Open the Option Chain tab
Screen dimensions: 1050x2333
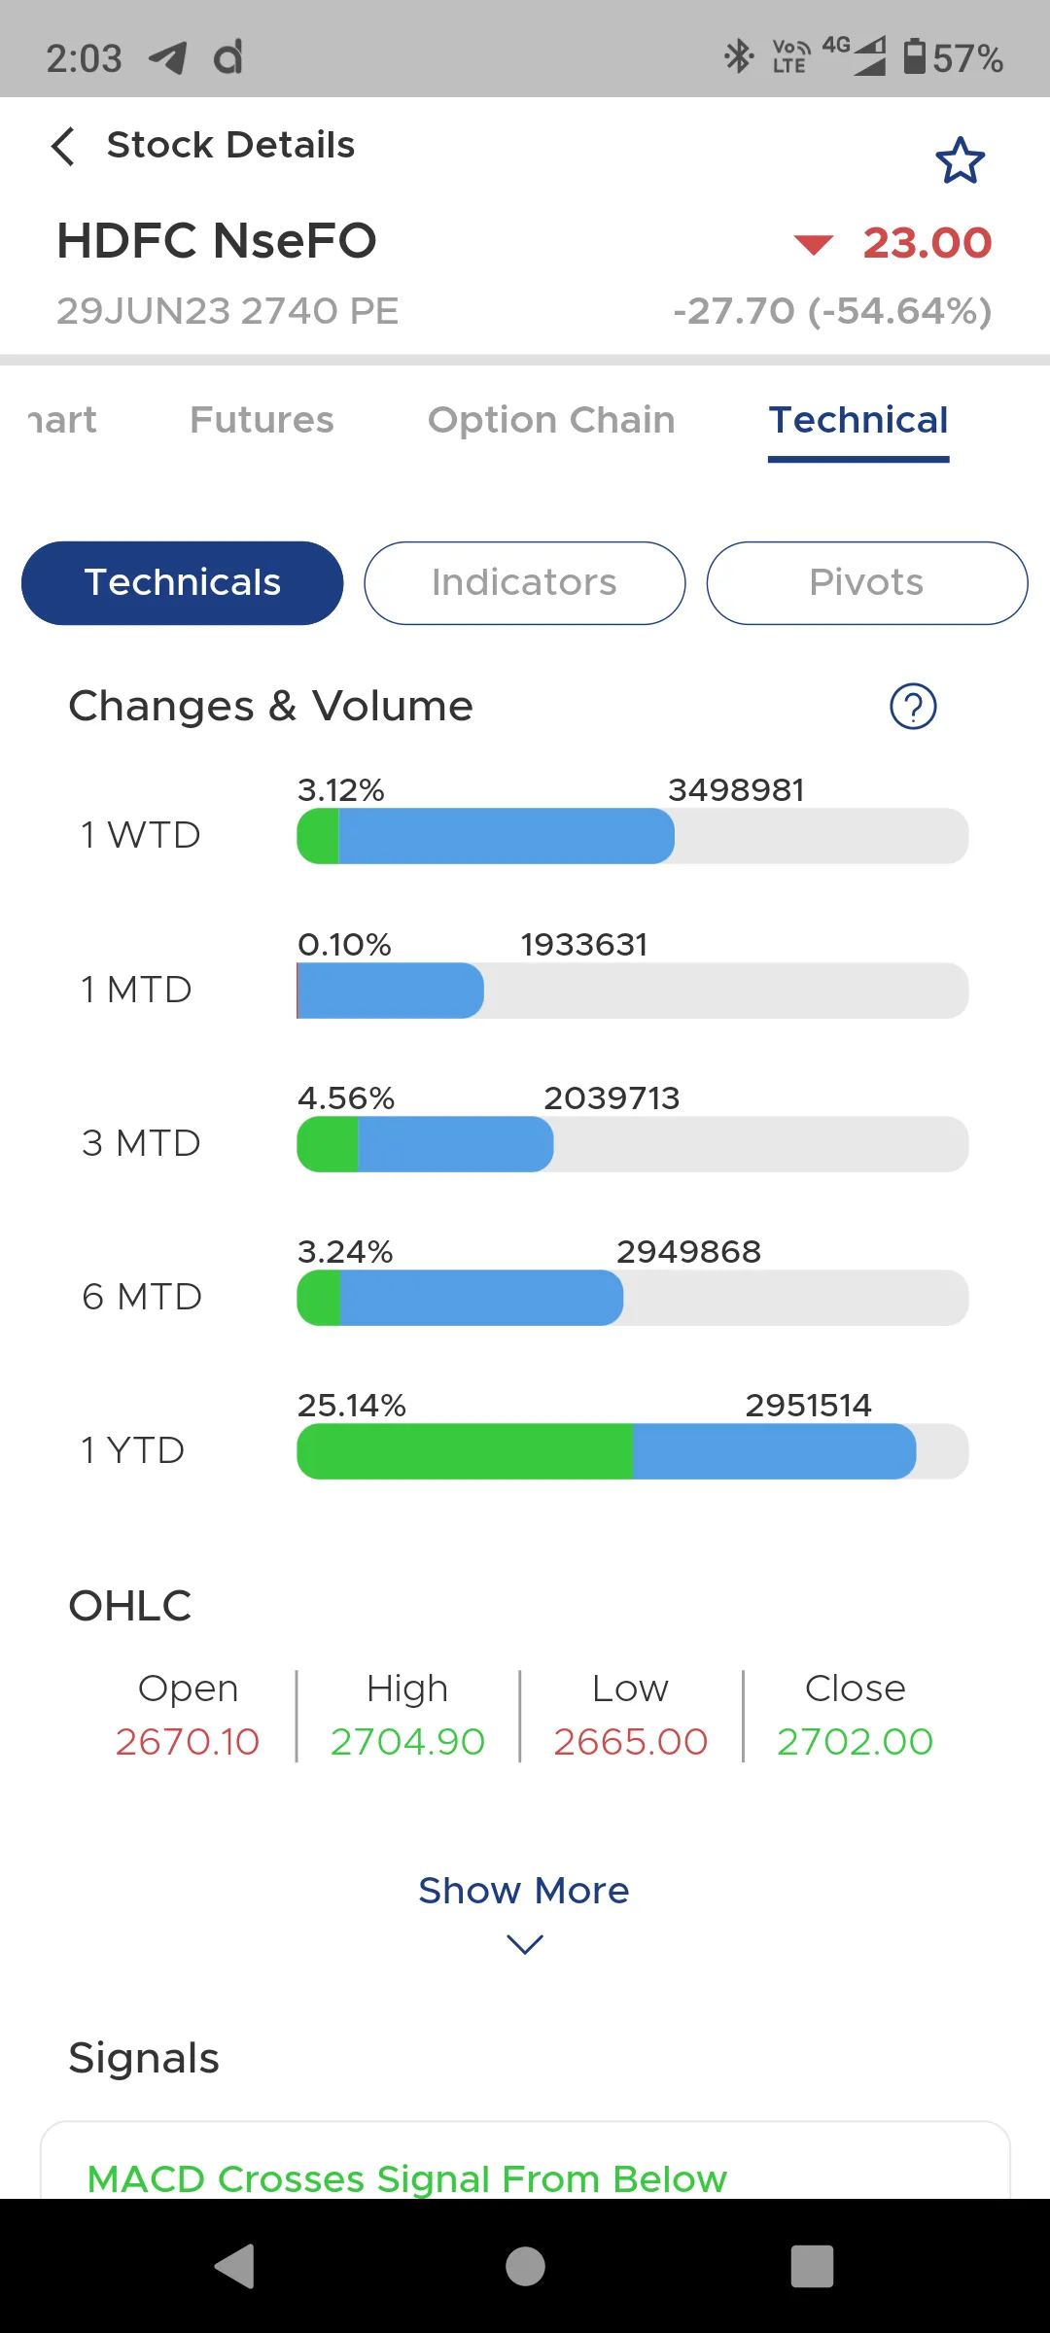tap(551, 420)
